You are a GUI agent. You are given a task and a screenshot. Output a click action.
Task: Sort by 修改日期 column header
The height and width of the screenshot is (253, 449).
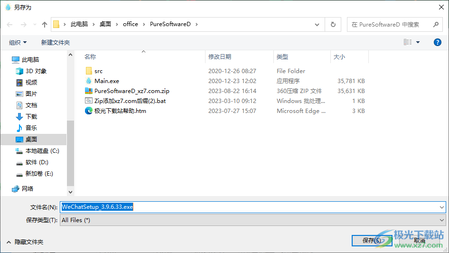click(220, 57)
